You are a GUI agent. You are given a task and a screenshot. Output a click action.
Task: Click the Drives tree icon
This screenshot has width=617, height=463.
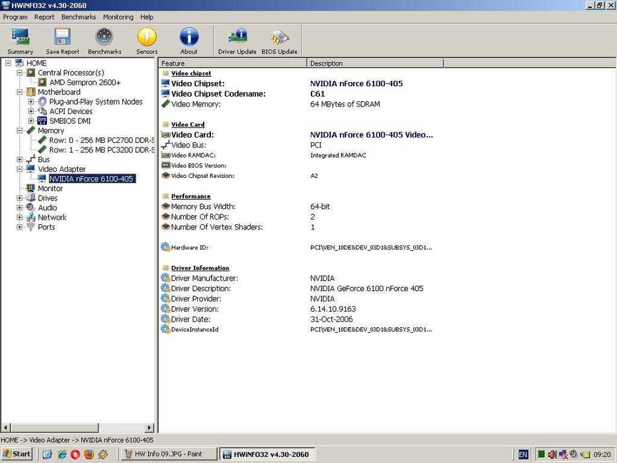(30, 198)
